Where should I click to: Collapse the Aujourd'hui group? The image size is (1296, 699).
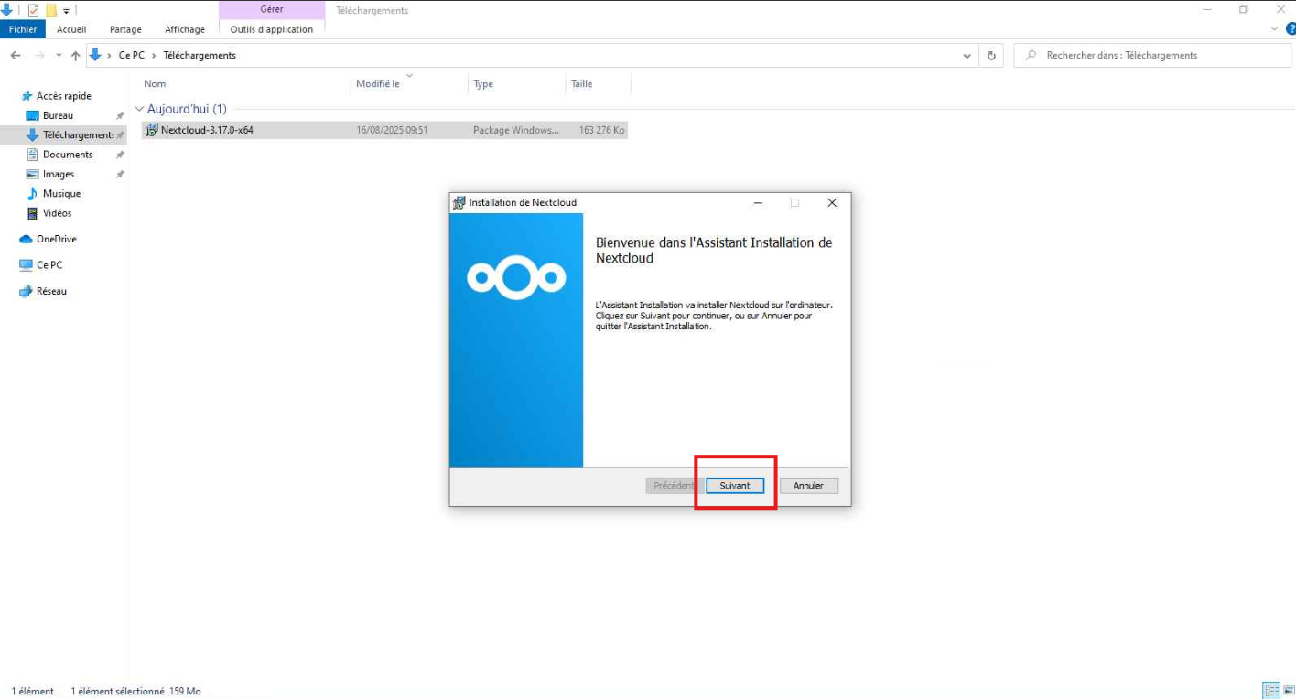[x=139, y=109]
